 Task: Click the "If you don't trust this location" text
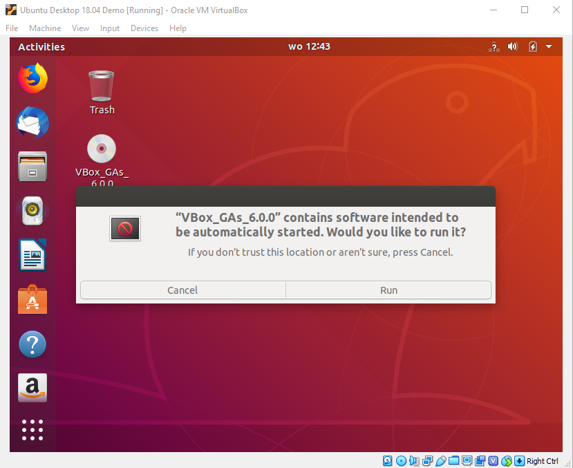coord(321,252)
